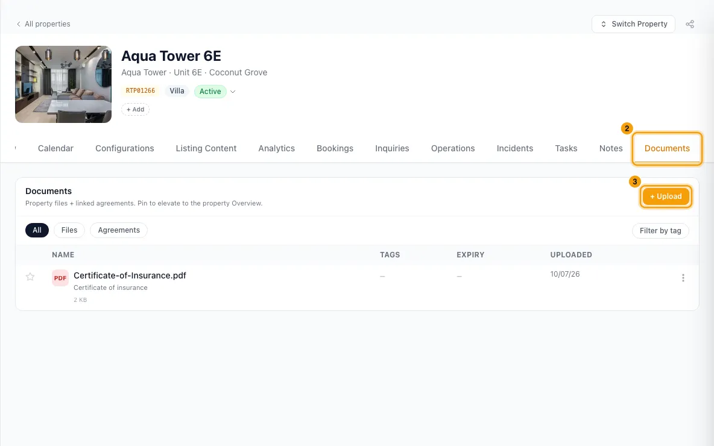Open the Certificate-of-Insurance.pdf file name
This screenshot has width=714, height=446.
(130, 275)
